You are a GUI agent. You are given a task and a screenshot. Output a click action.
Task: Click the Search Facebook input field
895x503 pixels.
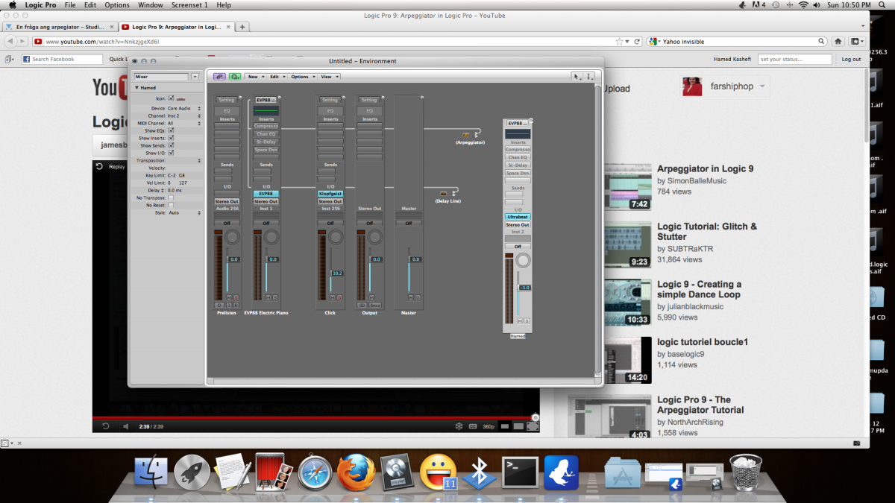point(62,59)
